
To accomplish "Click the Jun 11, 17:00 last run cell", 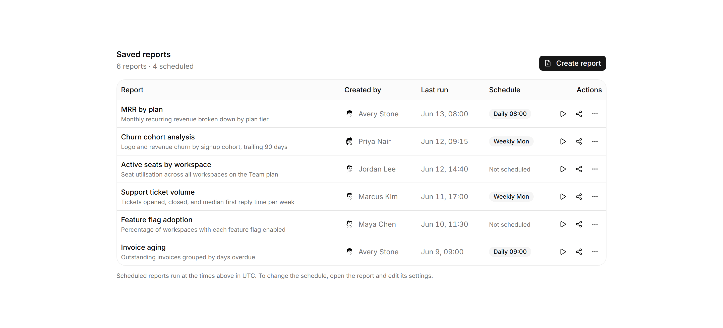I will point(444,197).
